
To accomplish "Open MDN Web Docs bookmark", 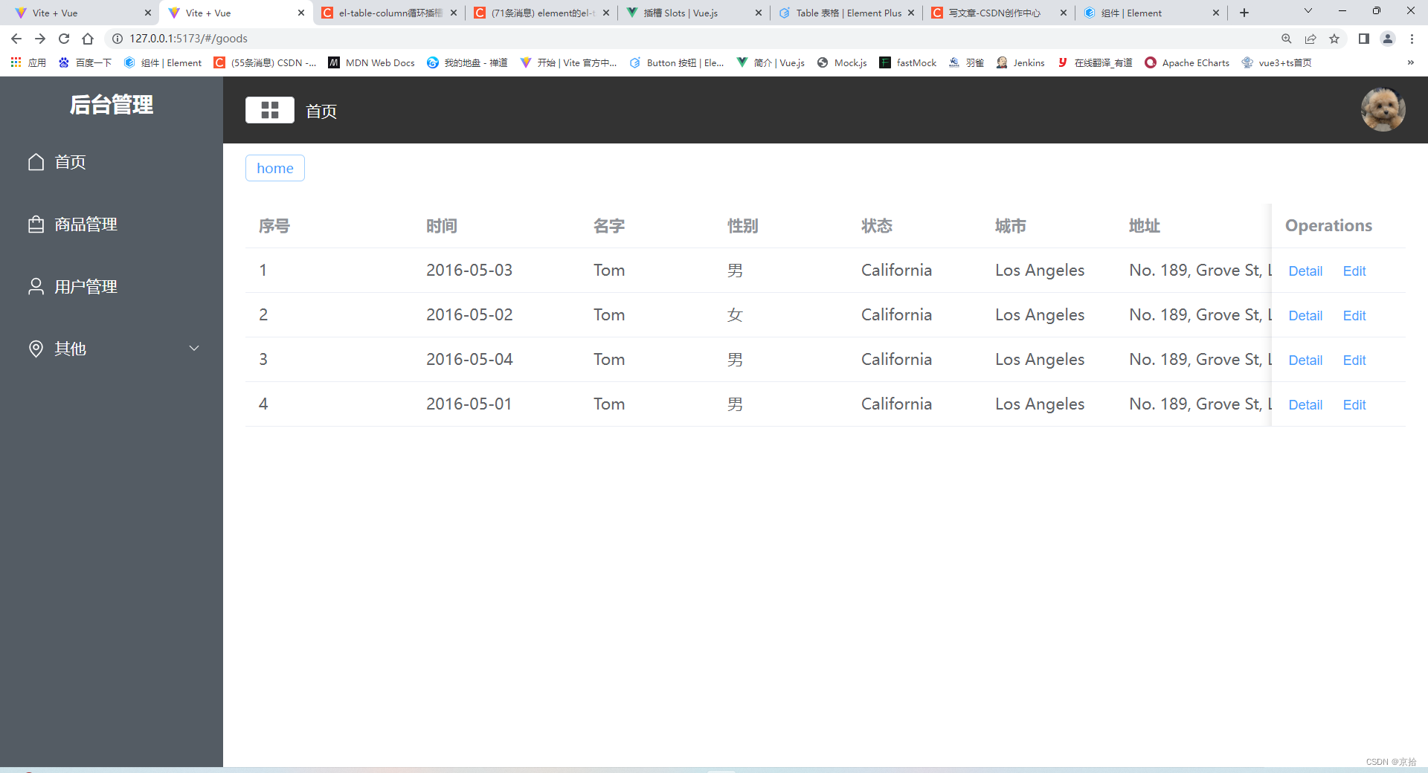I will coord(371,62).
